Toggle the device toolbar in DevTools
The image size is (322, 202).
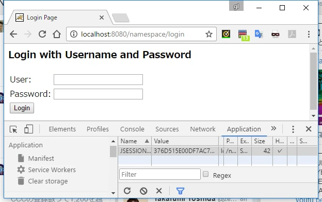[28, 129]
